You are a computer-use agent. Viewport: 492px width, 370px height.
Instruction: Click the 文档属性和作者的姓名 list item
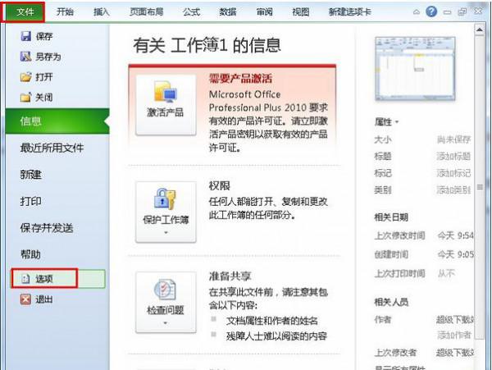coord(271,321)
